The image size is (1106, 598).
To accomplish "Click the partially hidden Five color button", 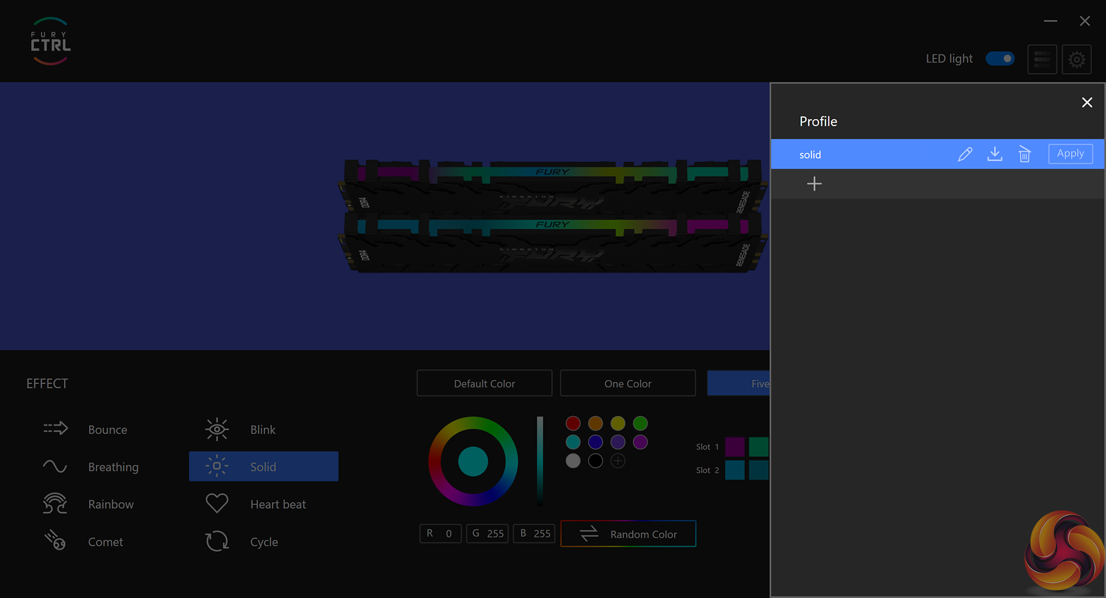I will (738, 383).
